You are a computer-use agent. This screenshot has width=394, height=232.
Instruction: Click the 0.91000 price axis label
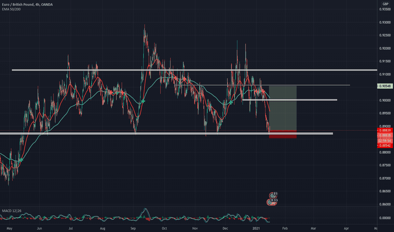pyautogui.click(x=385, y=74)
